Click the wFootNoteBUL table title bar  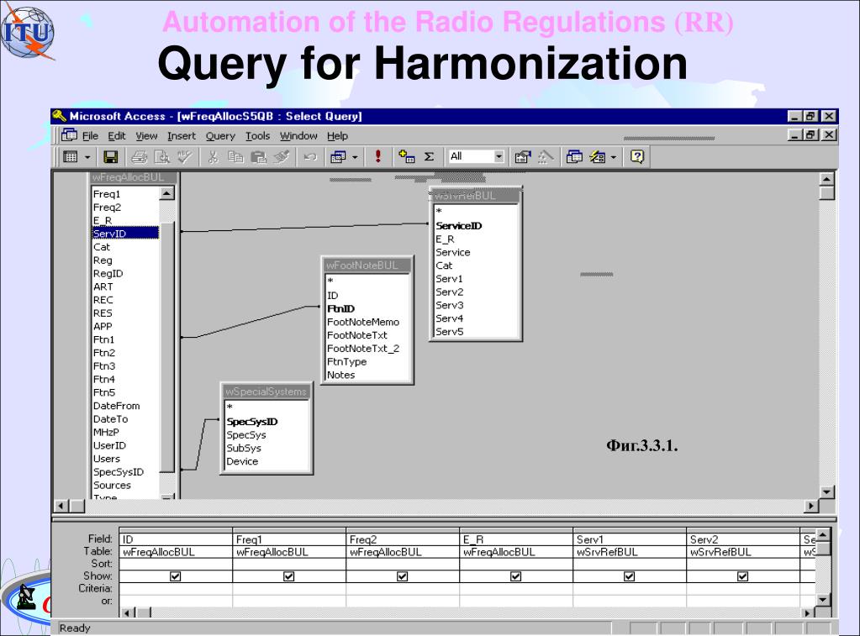367,265
